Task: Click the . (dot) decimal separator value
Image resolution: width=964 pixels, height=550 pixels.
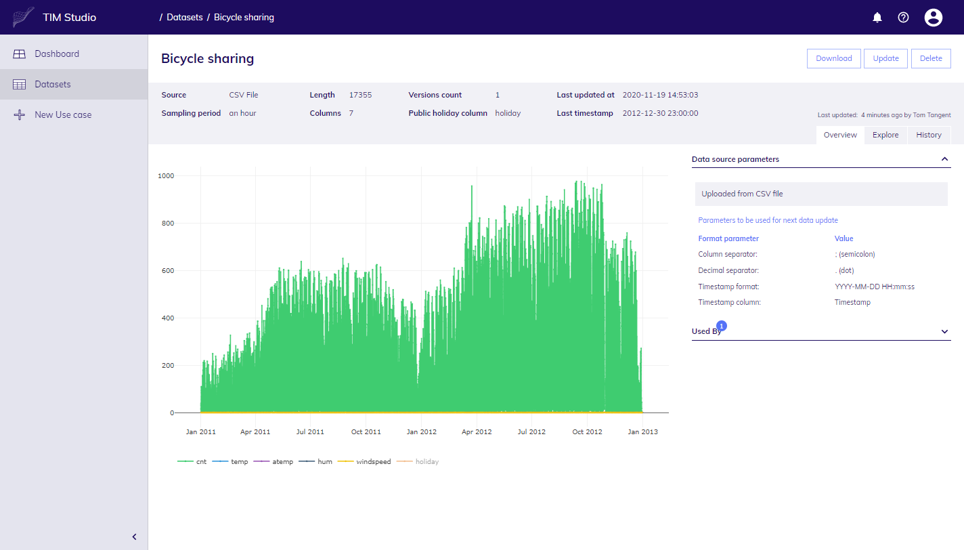Action: 844,270
